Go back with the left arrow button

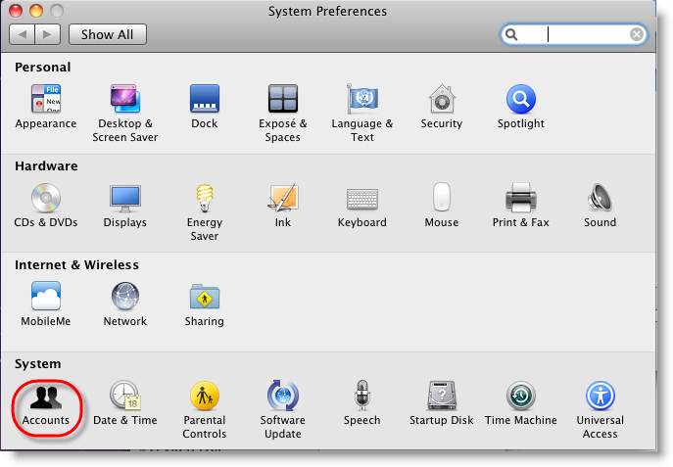point(23,34)
